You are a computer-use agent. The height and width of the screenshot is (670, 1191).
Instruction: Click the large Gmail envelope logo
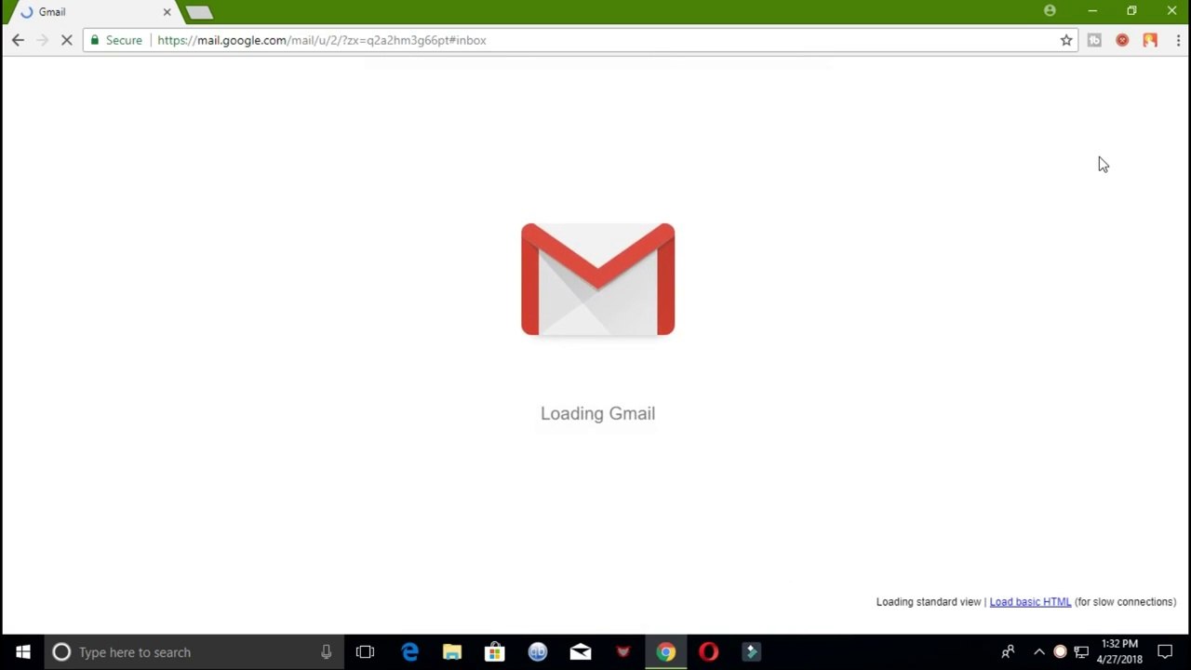click(x=597, y=279)
